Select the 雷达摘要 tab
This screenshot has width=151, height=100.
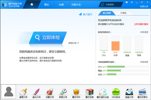pos(107,13)
